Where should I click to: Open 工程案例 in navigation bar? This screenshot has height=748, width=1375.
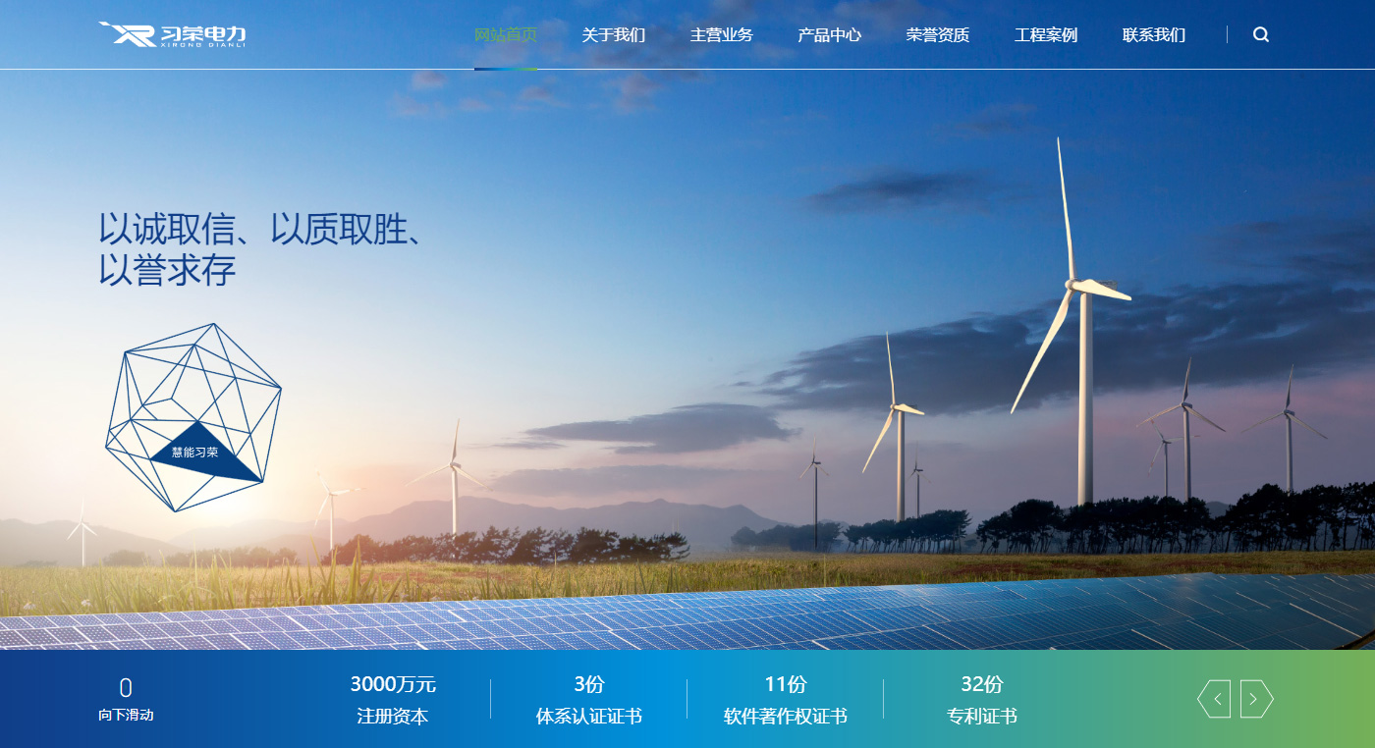pyautogui.click(x=1046, y=35)
